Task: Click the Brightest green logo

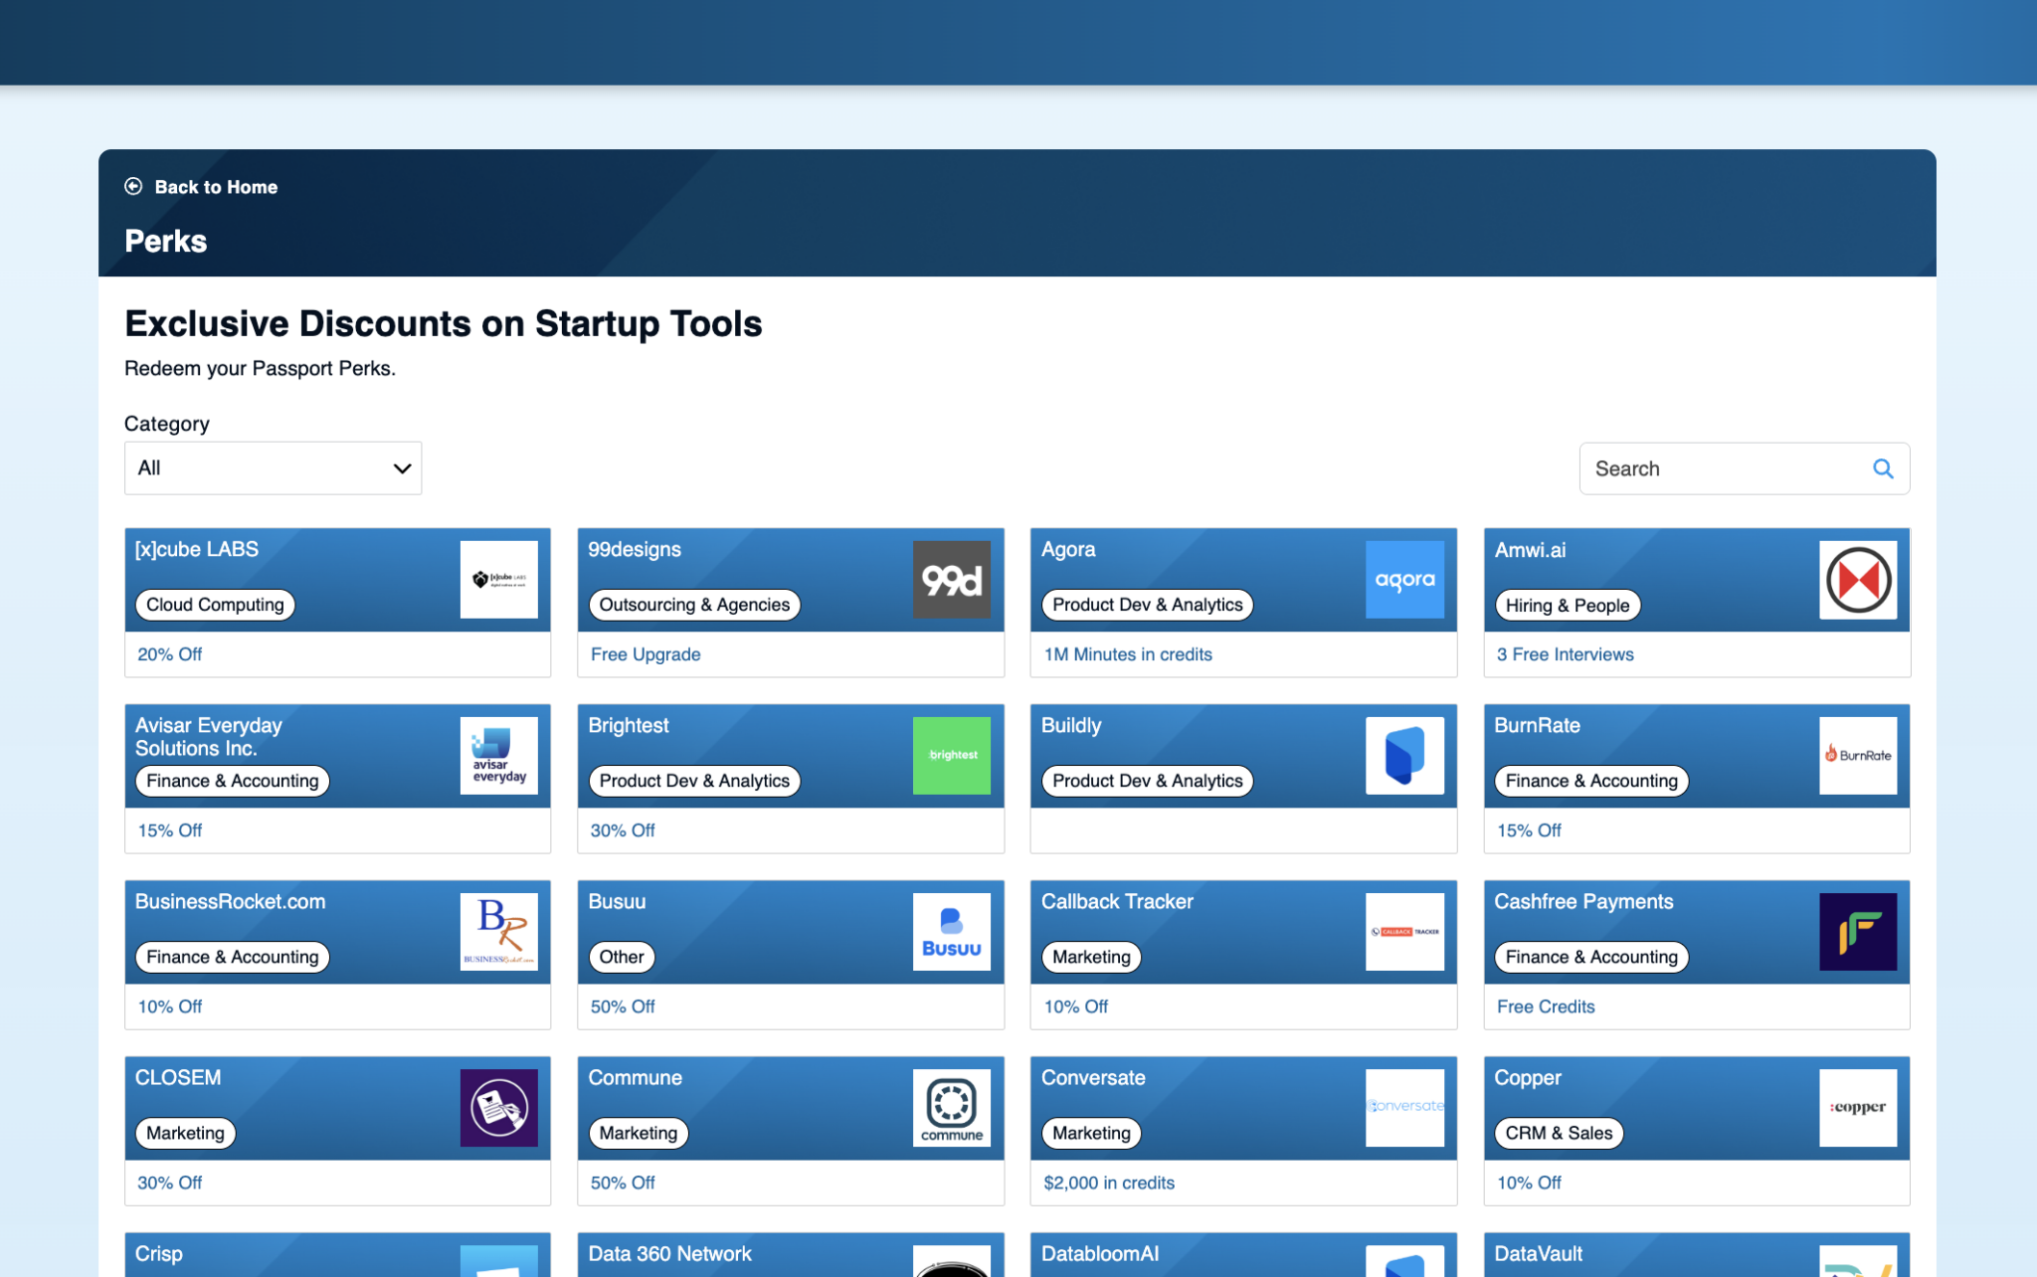Action: [951, 756]
